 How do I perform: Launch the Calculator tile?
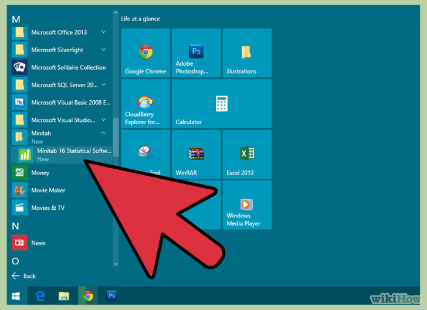pos(222,103)
